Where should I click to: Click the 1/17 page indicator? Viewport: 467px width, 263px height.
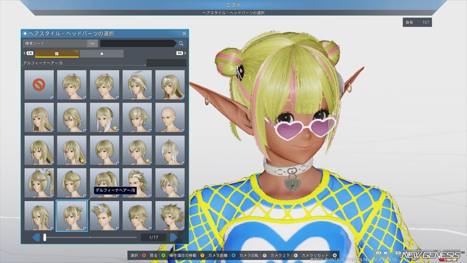[153, 237]
